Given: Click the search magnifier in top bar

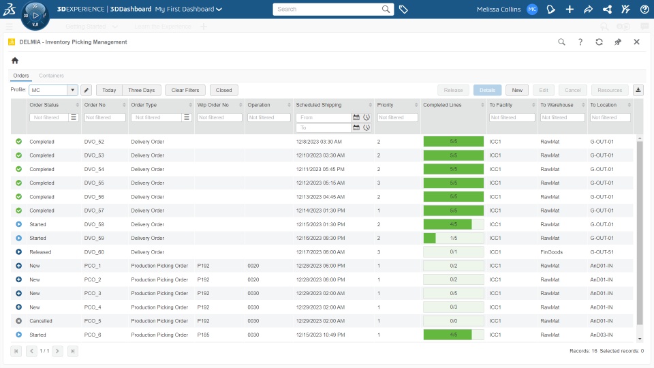Looking at the screenshot, I should tap(386, 9).
